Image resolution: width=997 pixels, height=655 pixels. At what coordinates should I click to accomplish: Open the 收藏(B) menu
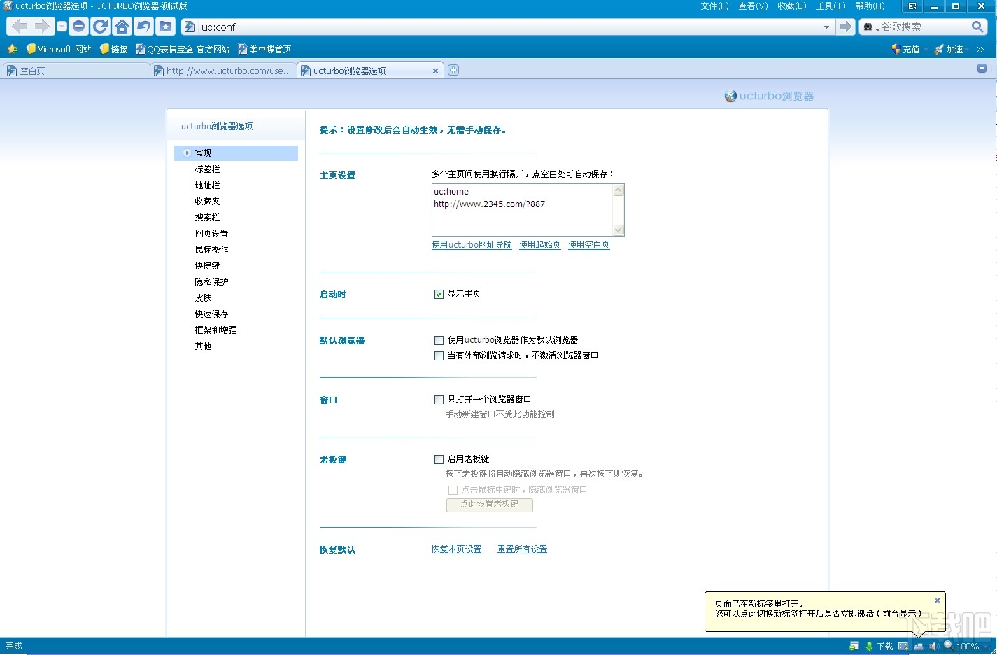[x=791, y=6]
